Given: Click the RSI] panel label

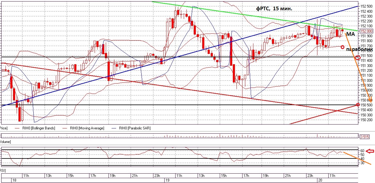Looking at the screenshot, I should 3,170.
